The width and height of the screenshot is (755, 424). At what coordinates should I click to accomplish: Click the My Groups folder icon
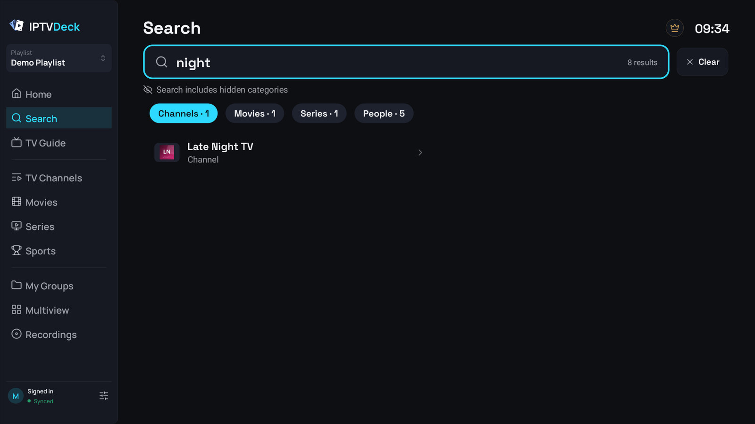coord(17,285)
